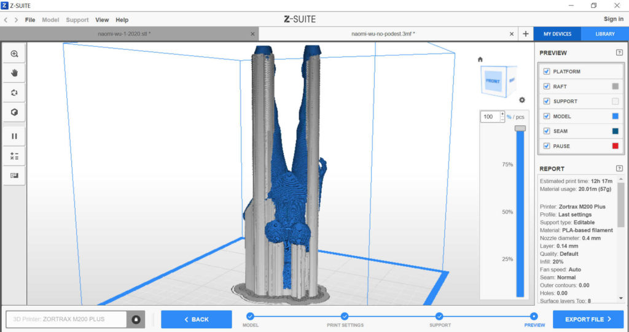This screenshot has width=629, height=332.
Task: Click the BACK button
Action: point(197,319)
